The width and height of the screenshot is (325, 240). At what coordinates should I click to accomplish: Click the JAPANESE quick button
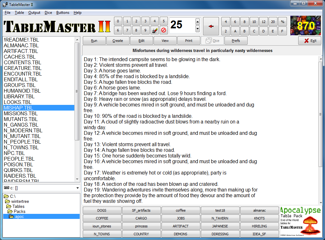point(220,226)
